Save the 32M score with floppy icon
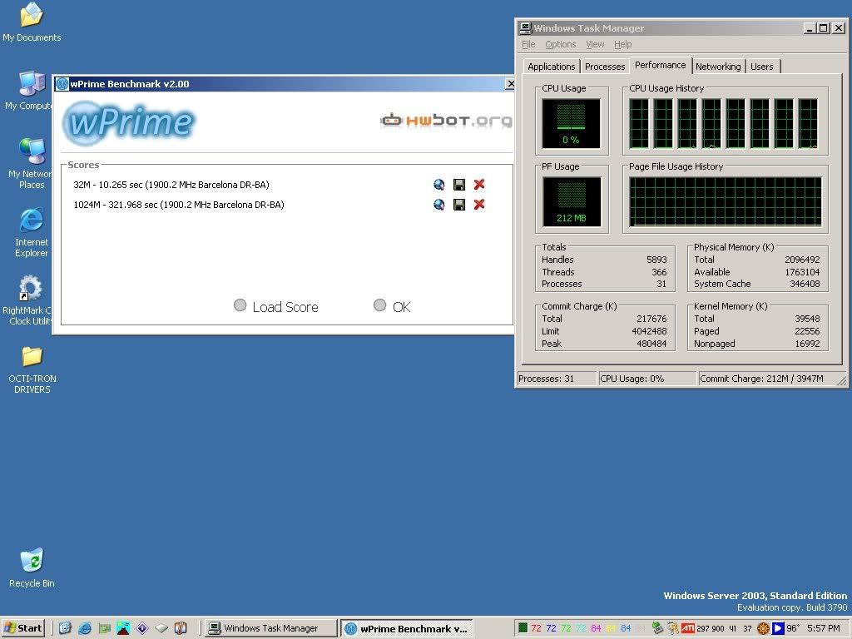The width and height of the screenshot is (852, 639). tap(459, 185)
